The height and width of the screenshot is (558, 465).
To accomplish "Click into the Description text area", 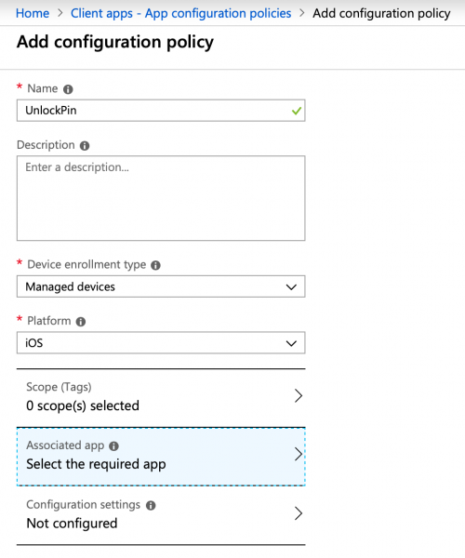I will tap(161, 198).
